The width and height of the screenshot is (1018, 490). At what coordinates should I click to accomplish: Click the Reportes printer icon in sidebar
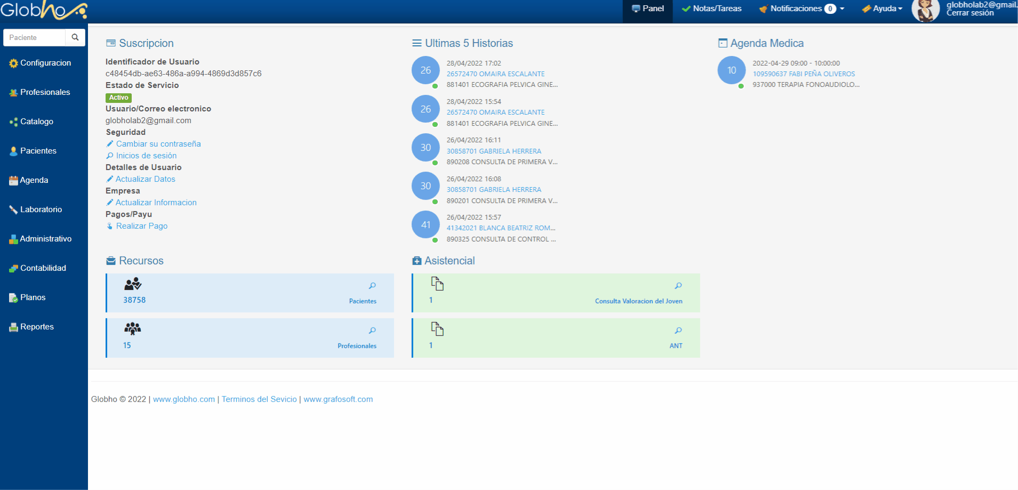click(x=13, y=327)
